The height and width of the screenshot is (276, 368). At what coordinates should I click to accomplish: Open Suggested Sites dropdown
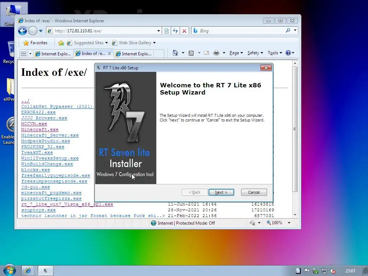point(87,43)
